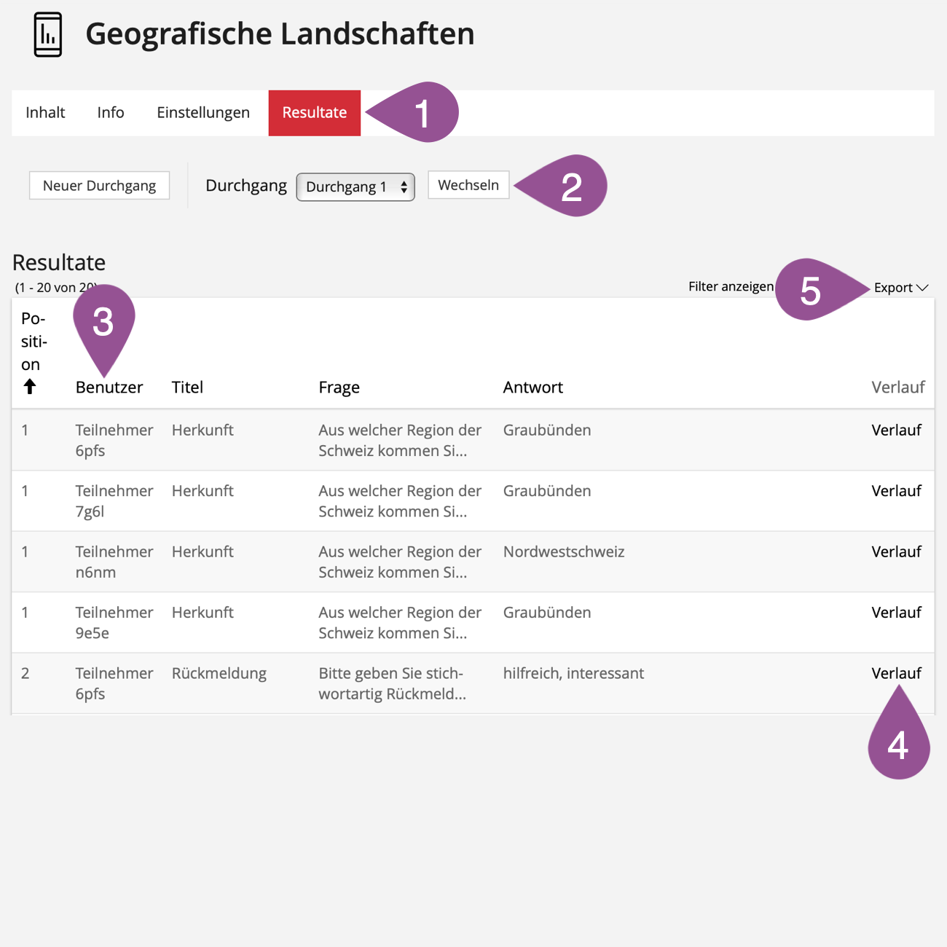
Task: Open the Einstellungen tab
Action: coord(203,113)
